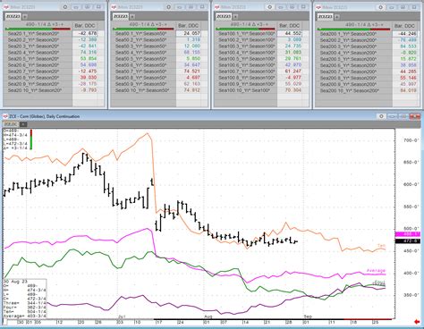
Task: Click value -44.246 in Sea200 window
Action: 408,34
